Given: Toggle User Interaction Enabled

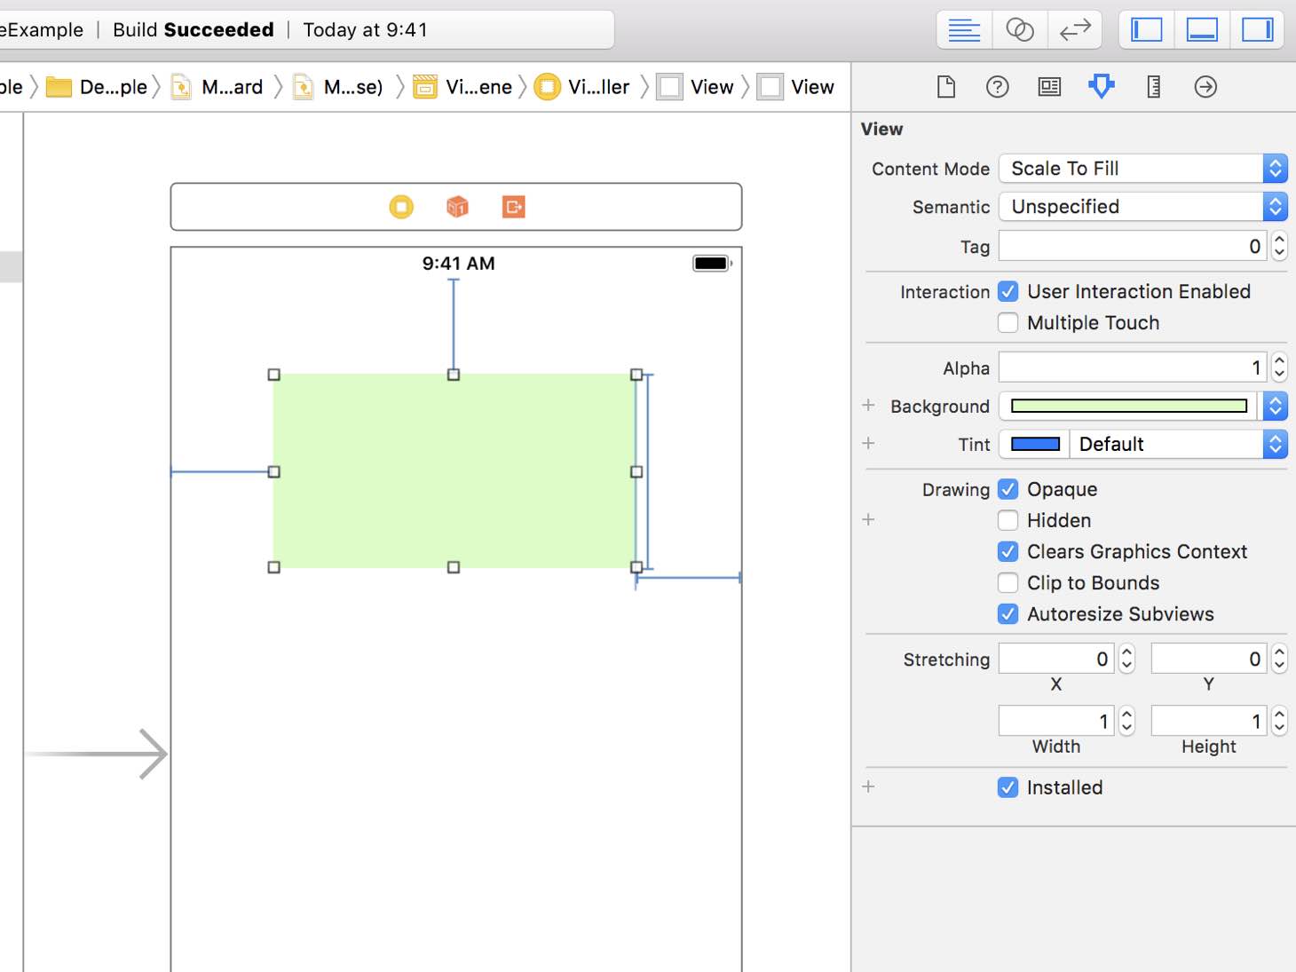Looking at the screenshot, I should 1008,291.
